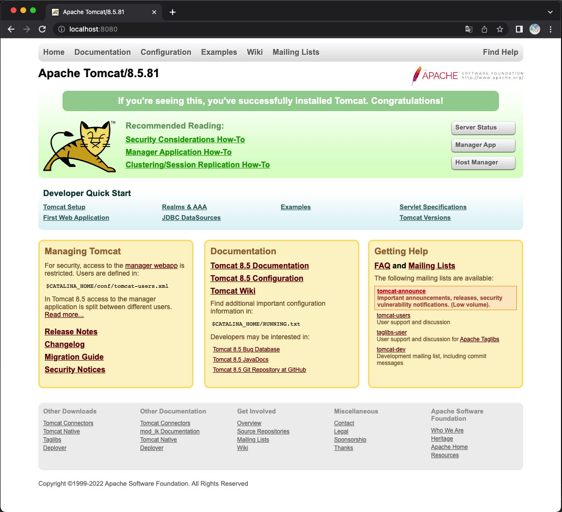
Task: Open Release Notes
Action: click(x=71, y=332)
